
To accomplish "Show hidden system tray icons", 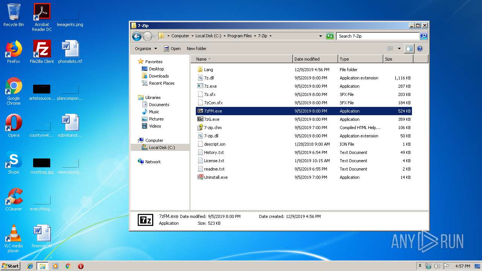I will pyautogui.click(x=420, y=266).
